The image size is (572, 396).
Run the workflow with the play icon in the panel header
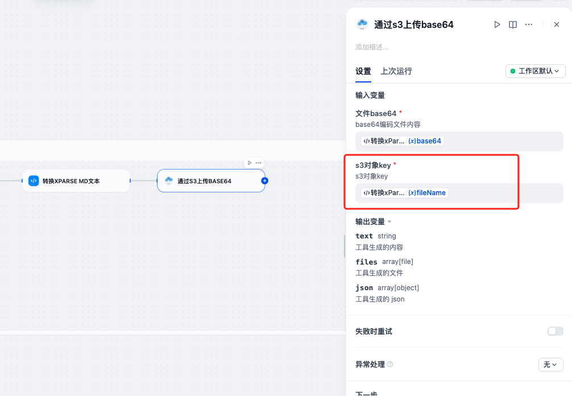pos(497,24)
